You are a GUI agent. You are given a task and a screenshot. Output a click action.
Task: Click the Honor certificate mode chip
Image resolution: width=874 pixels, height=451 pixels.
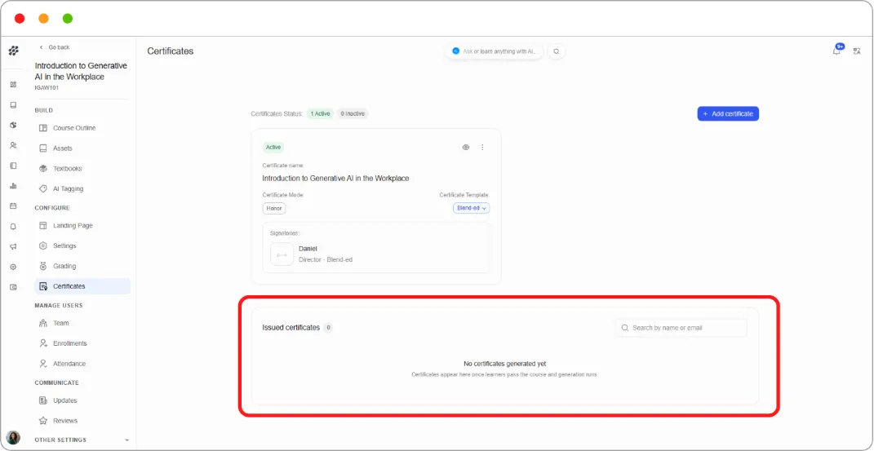(x=274, y=208)
